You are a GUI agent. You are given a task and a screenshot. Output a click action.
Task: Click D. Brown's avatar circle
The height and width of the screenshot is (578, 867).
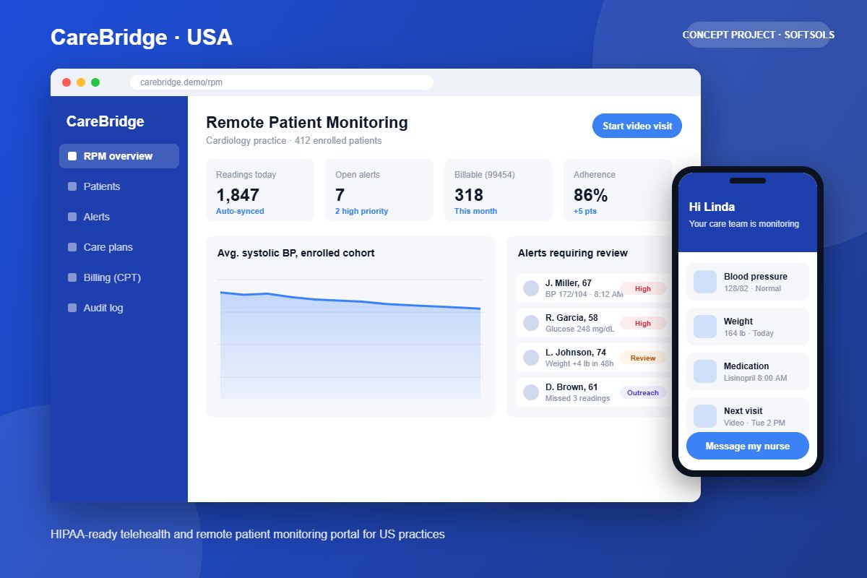pos(531,392)
